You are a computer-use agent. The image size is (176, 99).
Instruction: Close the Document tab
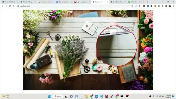tap(107, 2)
